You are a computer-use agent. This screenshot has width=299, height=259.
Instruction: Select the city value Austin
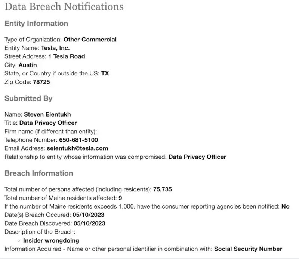(x=28, y=65)
